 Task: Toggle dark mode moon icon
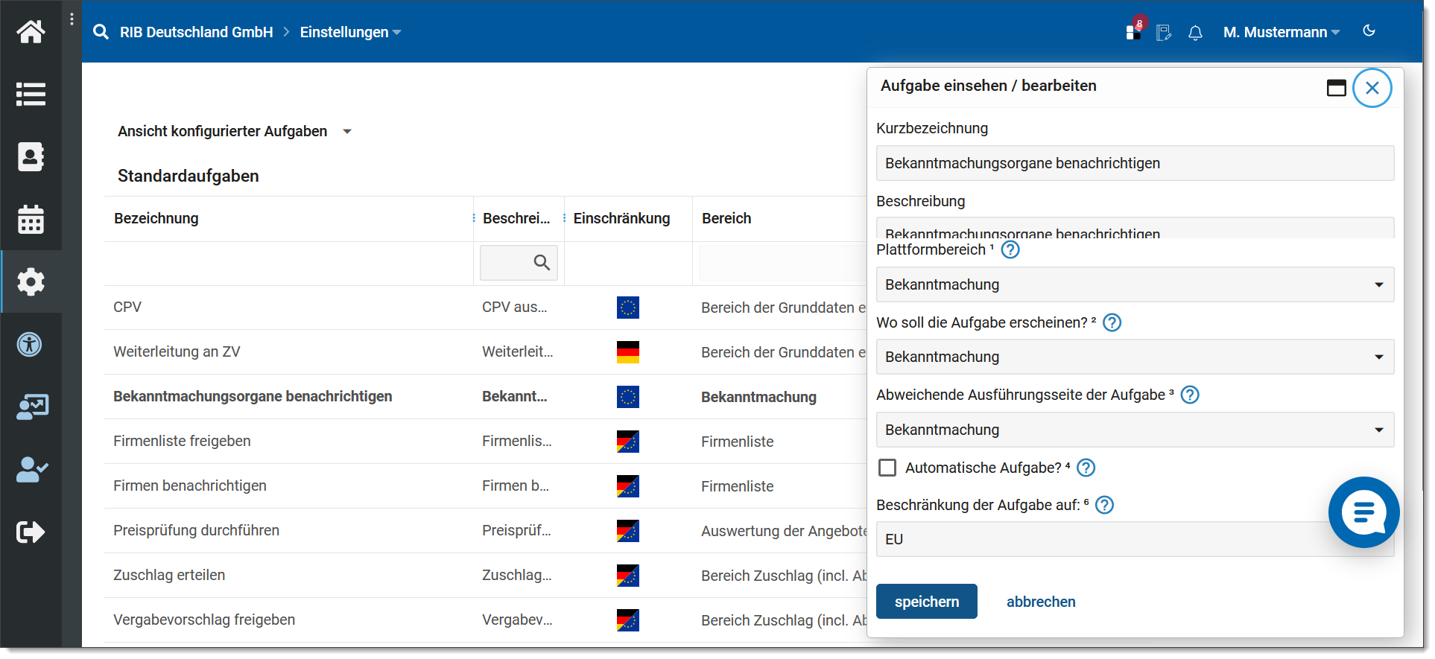pos(1369,31)
